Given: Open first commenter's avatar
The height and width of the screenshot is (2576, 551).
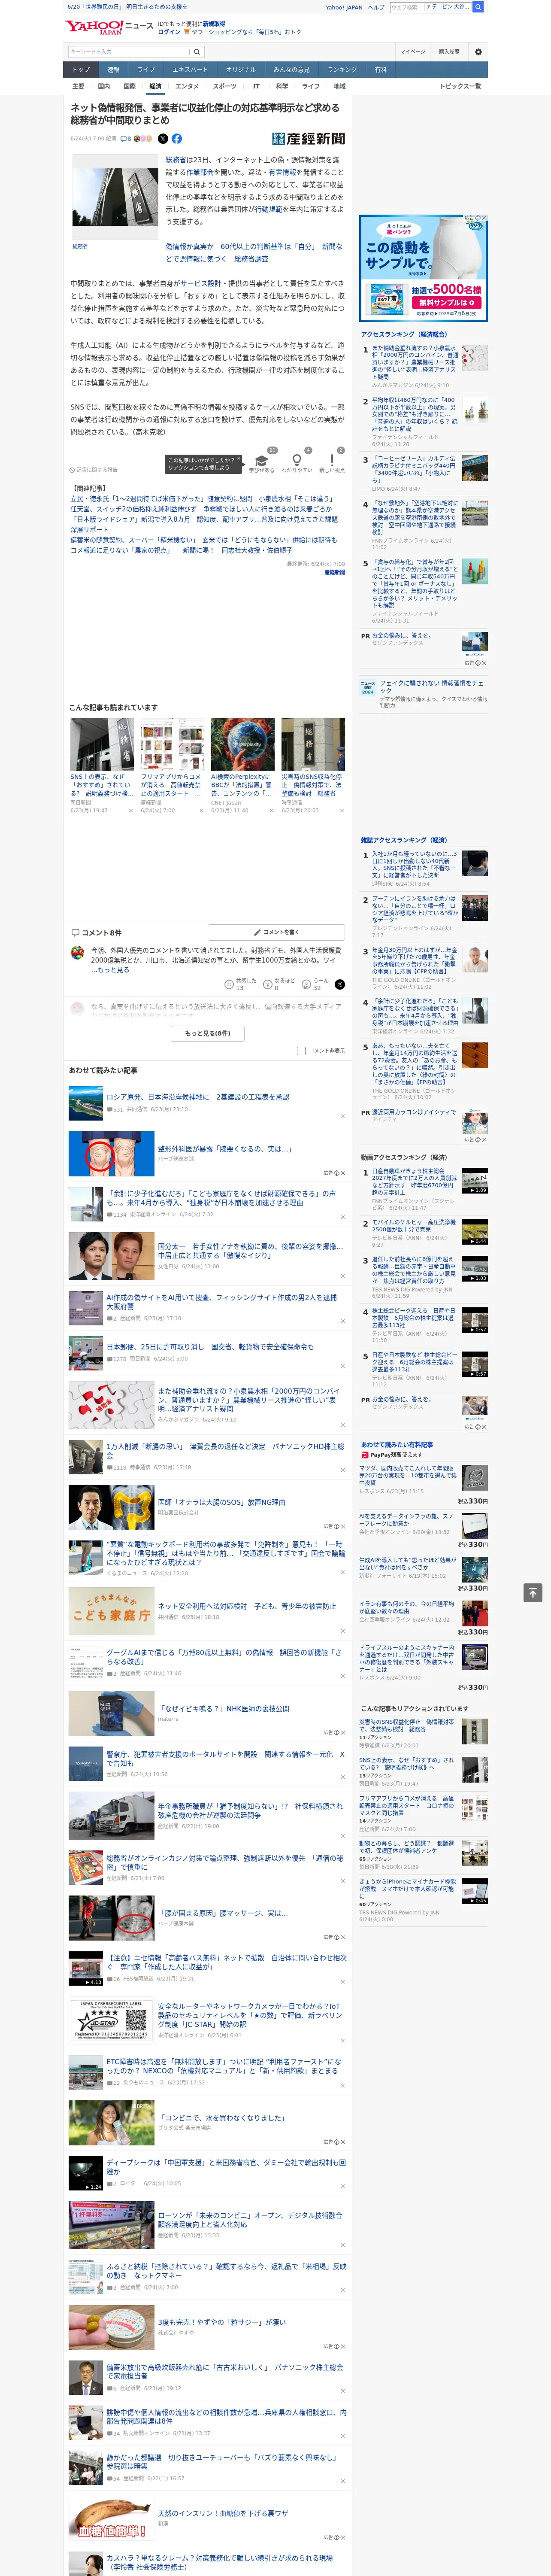Looking at the screenshot, I should click(x=77, y=953).
